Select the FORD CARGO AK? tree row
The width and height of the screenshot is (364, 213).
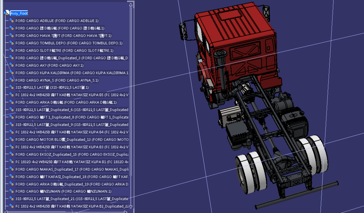pyautogui.click(x=50, y=65)
